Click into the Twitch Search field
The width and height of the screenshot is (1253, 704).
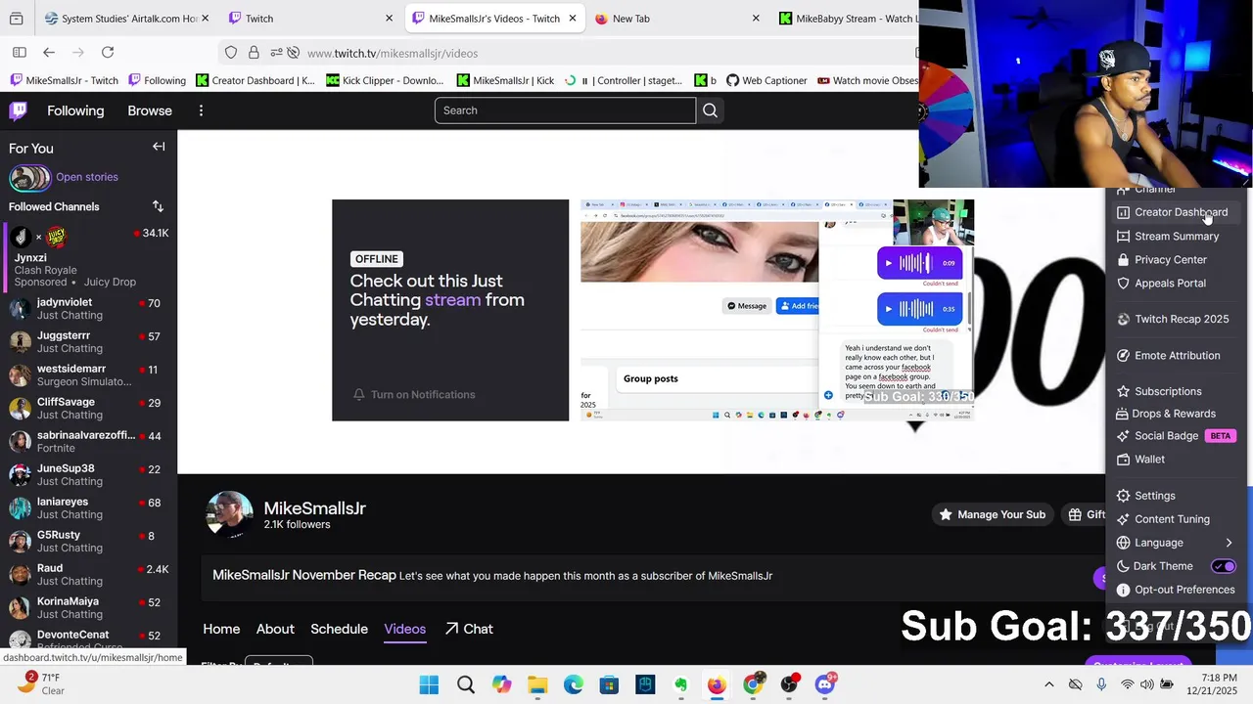[x=565, y=110]
